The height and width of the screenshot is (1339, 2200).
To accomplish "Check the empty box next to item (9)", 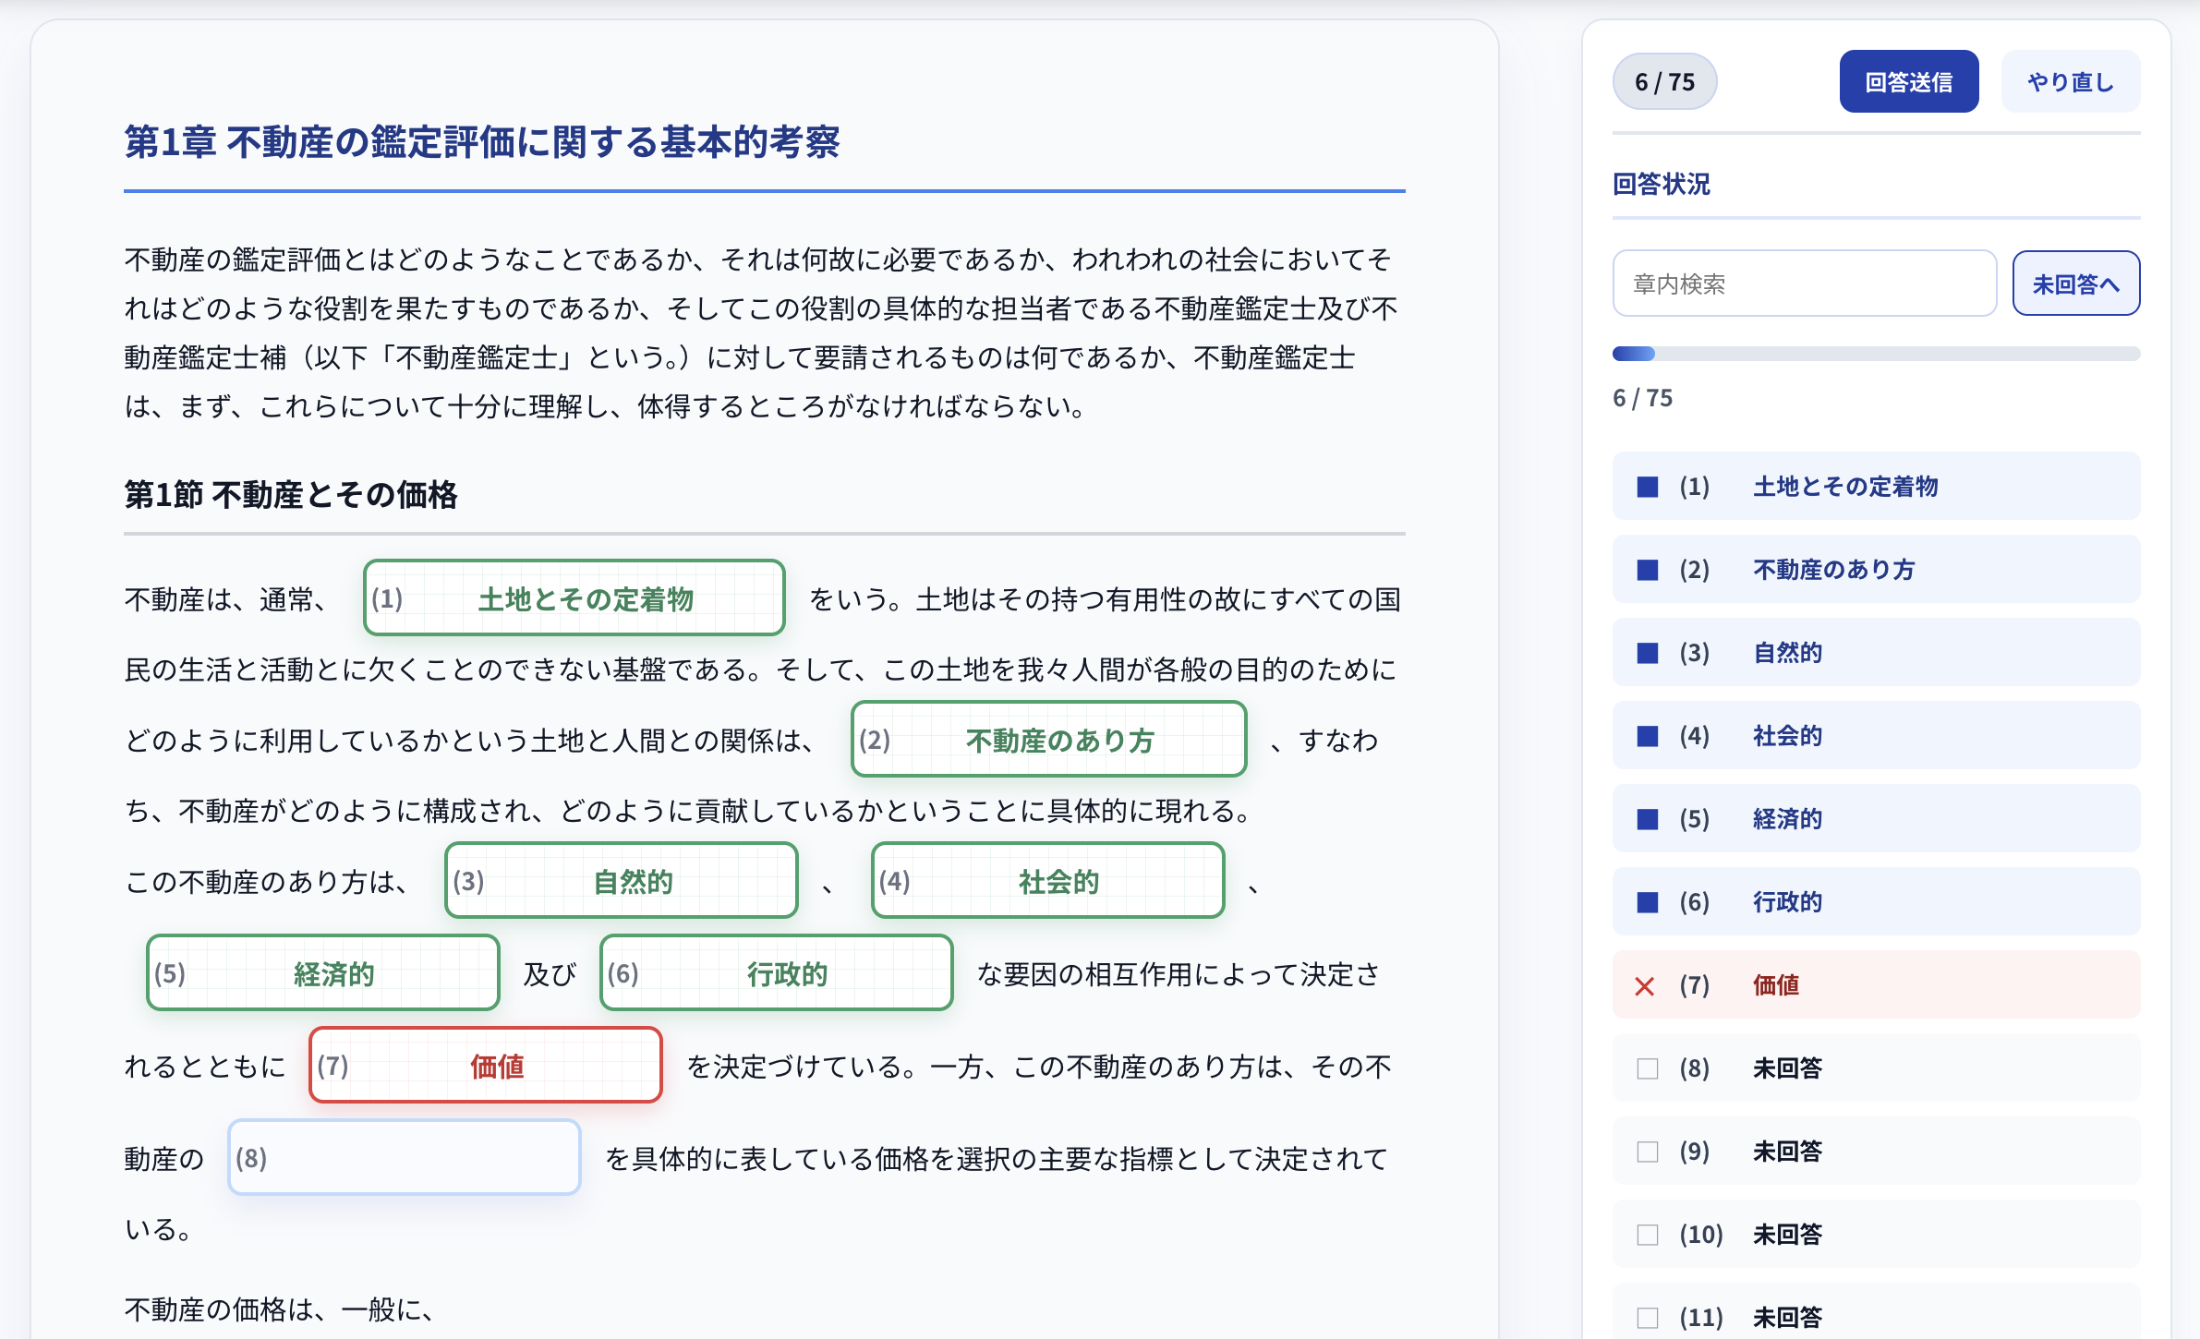I will [1646, 1152].
